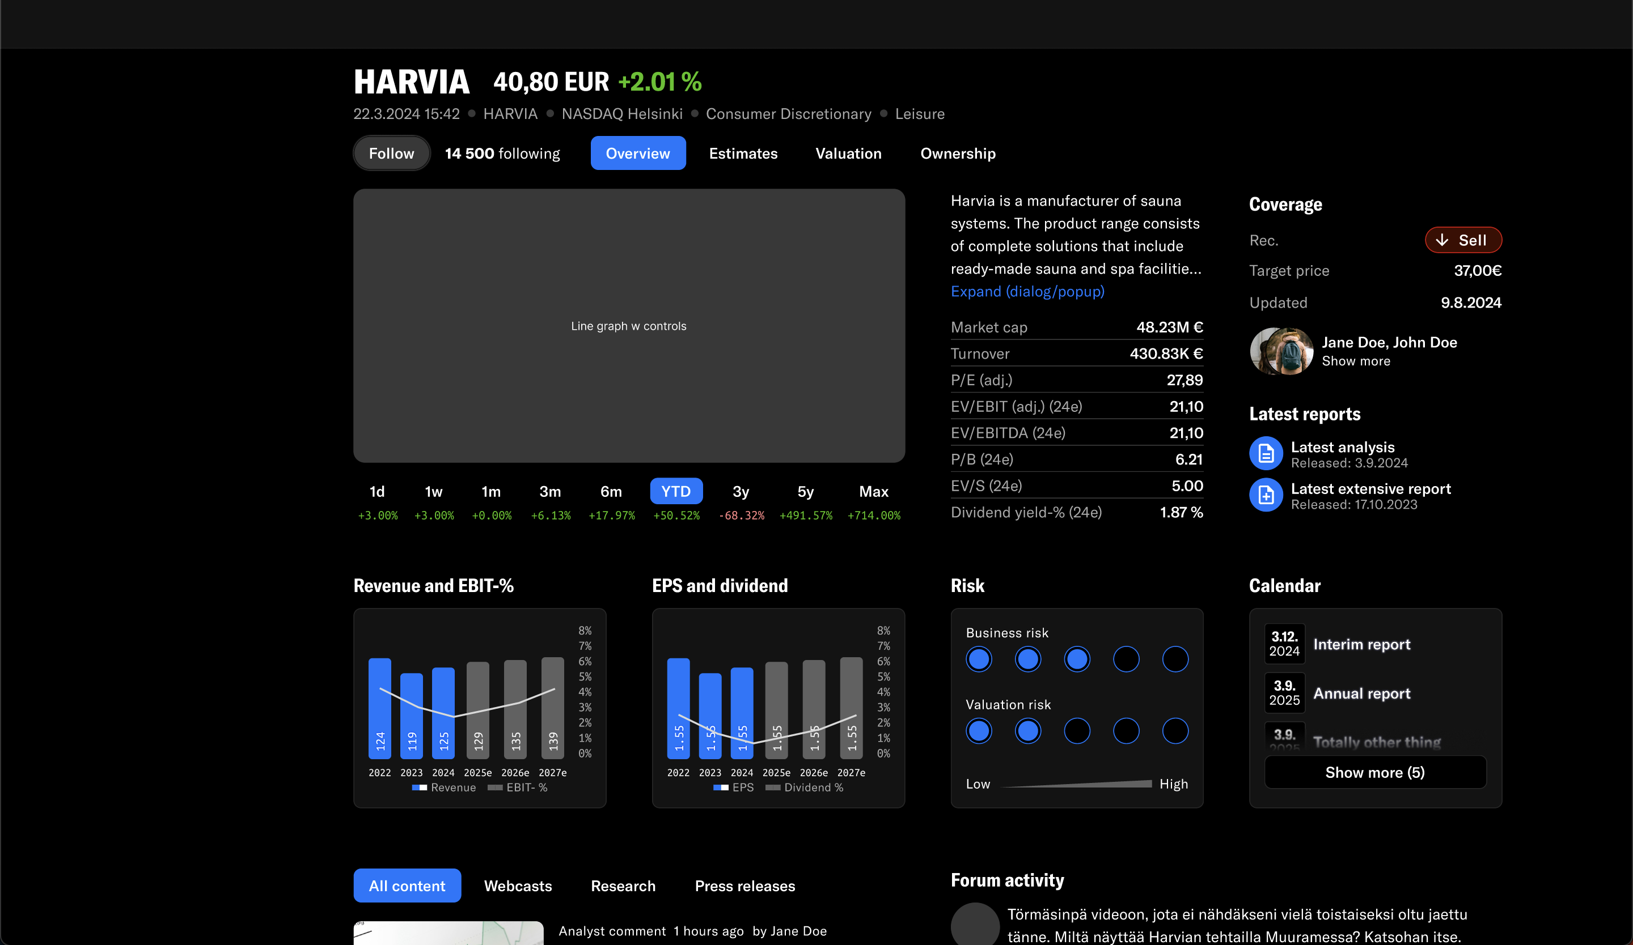Viewport: 1633px width, 945px height.
Task: Click Revenue legend color swatch
Action: coord(419,787)
